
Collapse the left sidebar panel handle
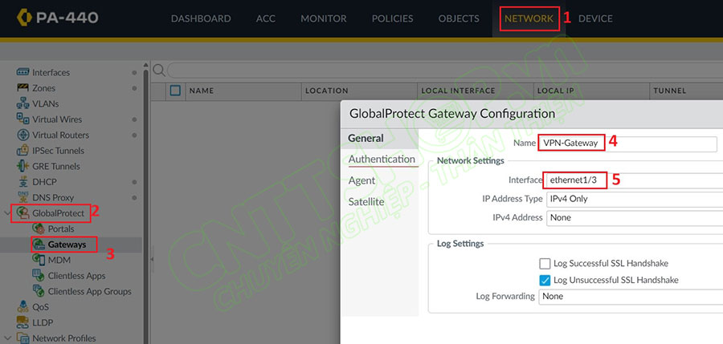[152, 259]
